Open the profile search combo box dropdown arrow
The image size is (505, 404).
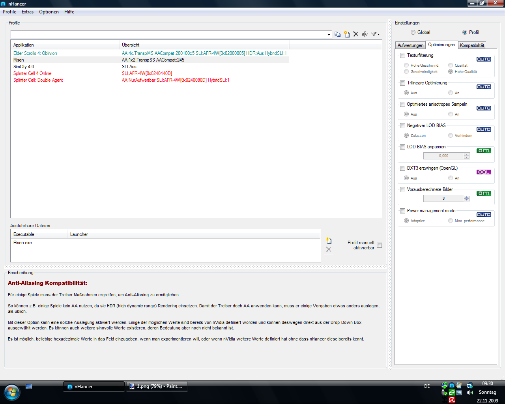coord(329,35)
